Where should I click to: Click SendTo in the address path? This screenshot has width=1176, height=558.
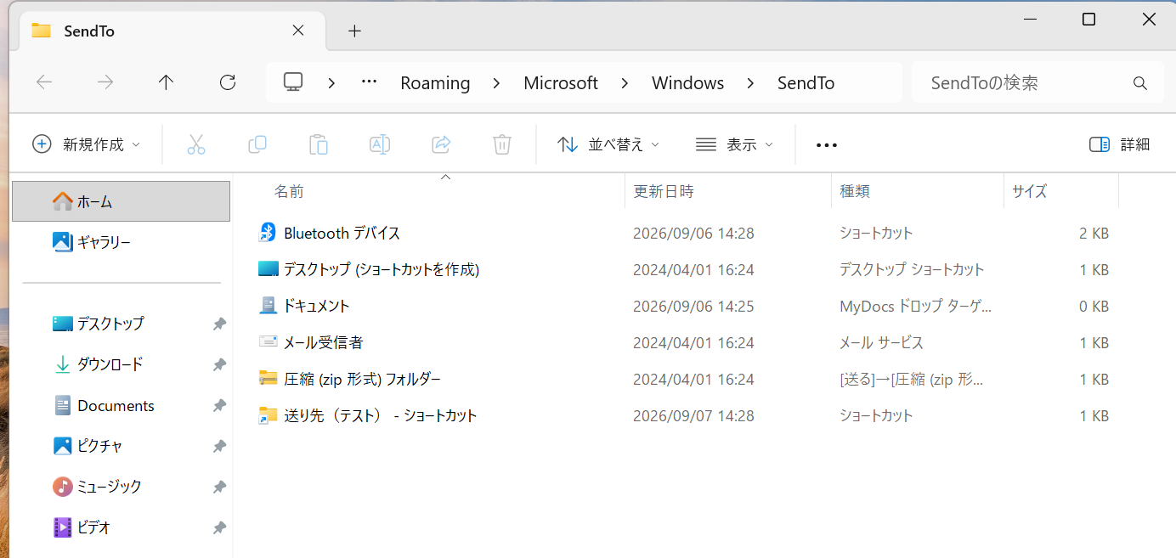806,83
